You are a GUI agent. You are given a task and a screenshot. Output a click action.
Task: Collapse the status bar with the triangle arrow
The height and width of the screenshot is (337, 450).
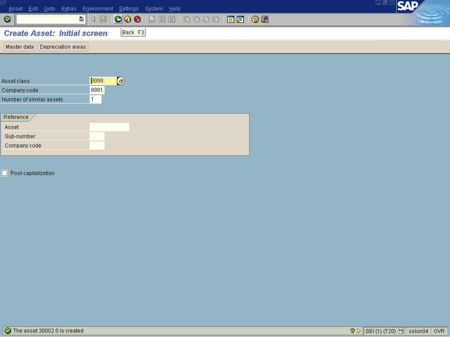(359, 331)
